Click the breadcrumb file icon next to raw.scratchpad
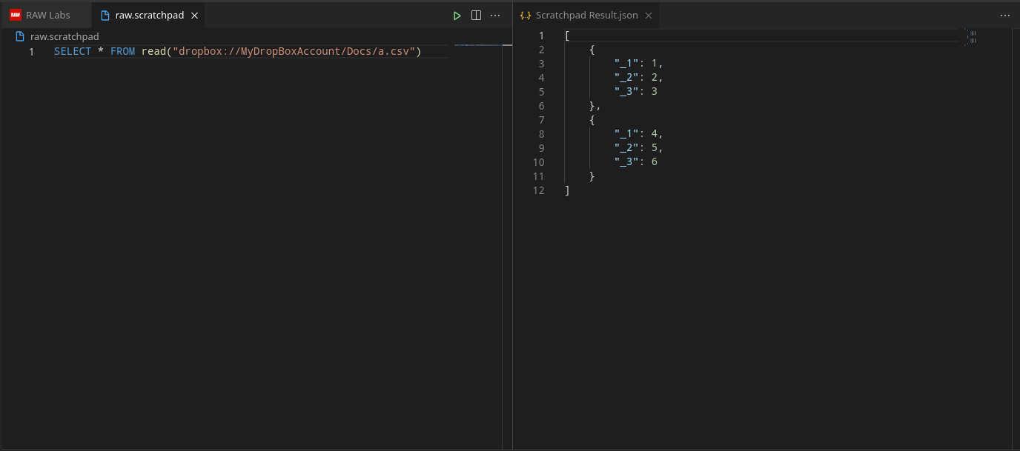The image size is (1020, 451). coord(20,36)
